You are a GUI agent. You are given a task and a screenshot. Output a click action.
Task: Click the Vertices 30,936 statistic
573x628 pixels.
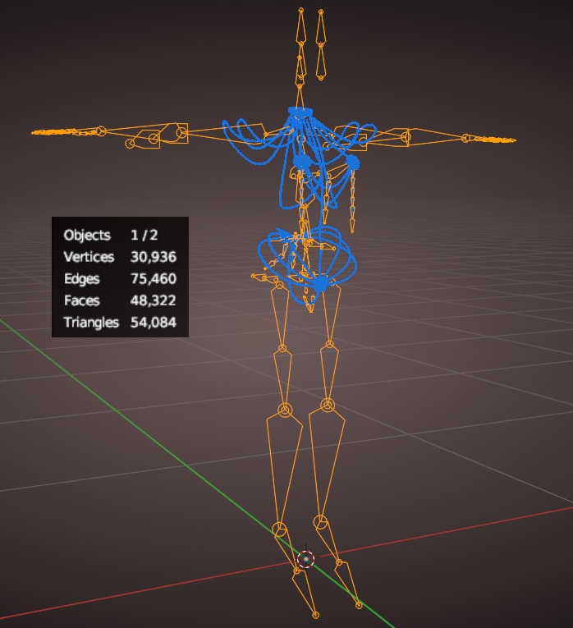[120, 257]
